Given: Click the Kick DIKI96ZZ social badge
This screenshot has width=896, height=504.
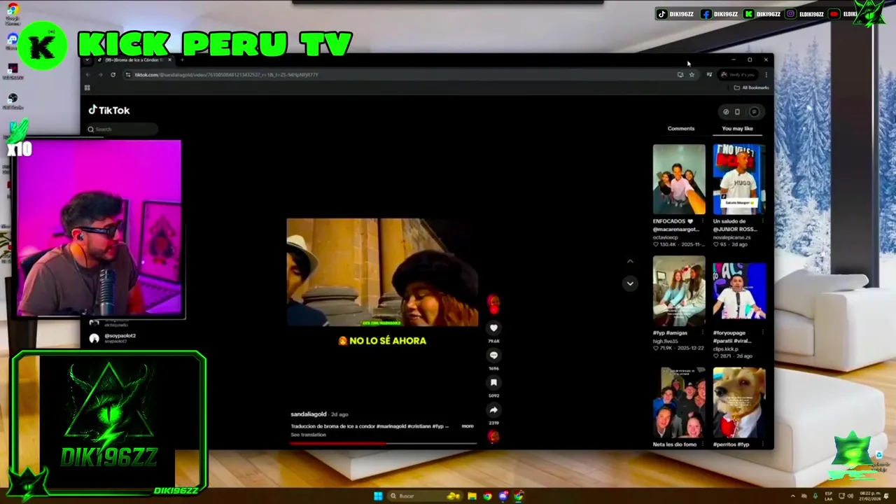Looking at the screenshot, I should (x=763, y=14).
